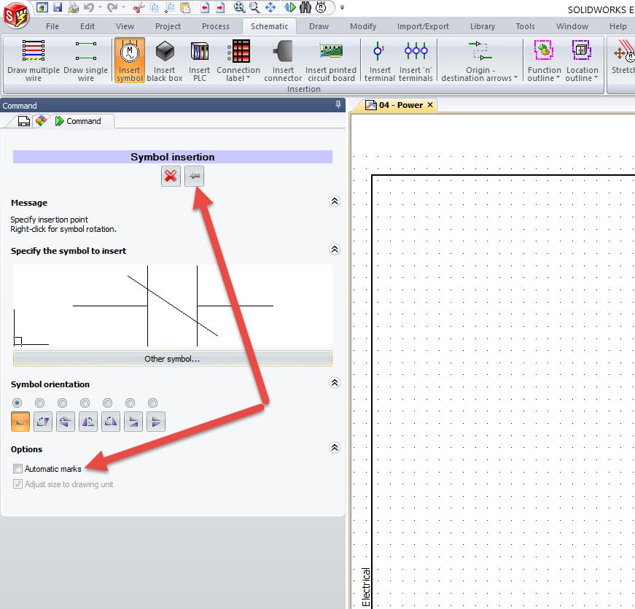Click the Insert terminal icon

coord(380,60)
